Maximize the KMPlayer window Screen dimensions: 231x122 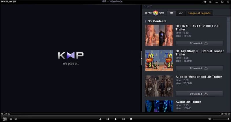click(222, 2)
